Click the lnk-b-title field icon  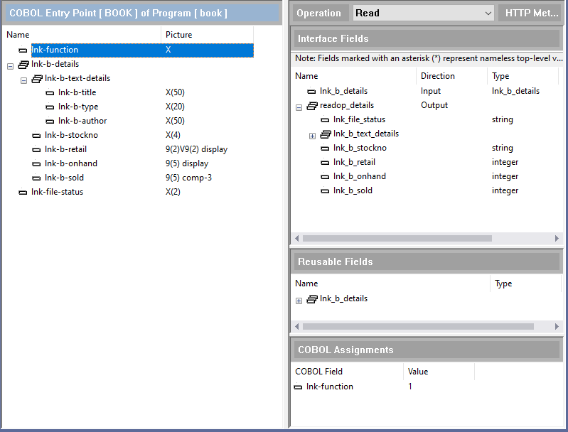50,93
